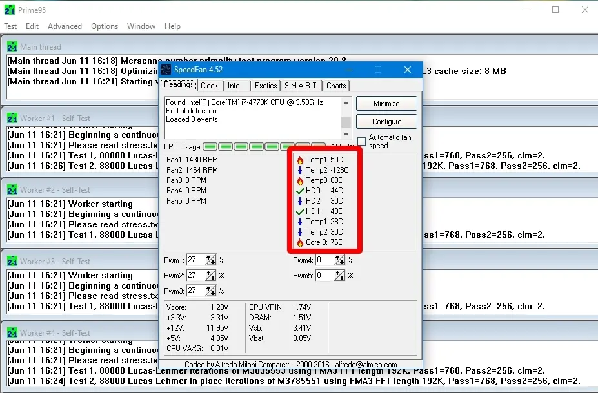Click the +12V 11.95V reading
The image size is (598, 393).
click(197, 328)
